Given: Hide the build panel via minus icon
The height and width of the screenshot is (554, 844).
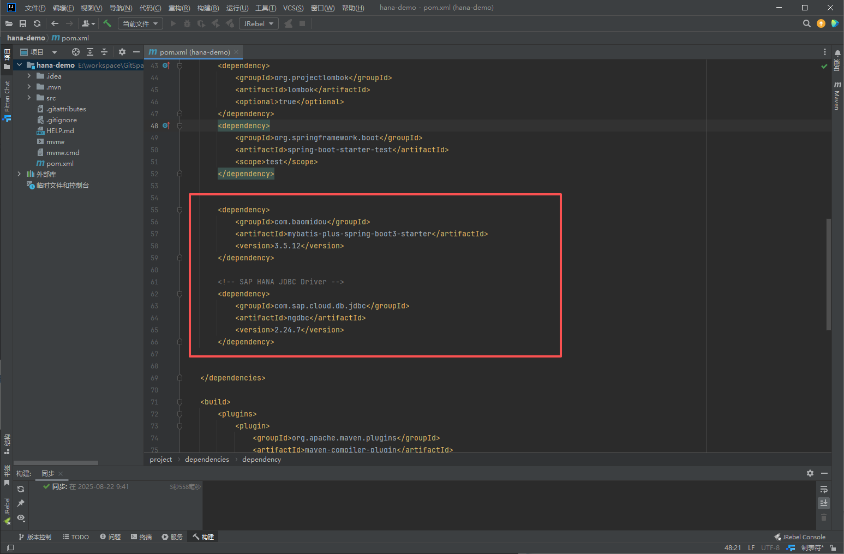Looking at the screenshot, I should [x=824, y=473].
